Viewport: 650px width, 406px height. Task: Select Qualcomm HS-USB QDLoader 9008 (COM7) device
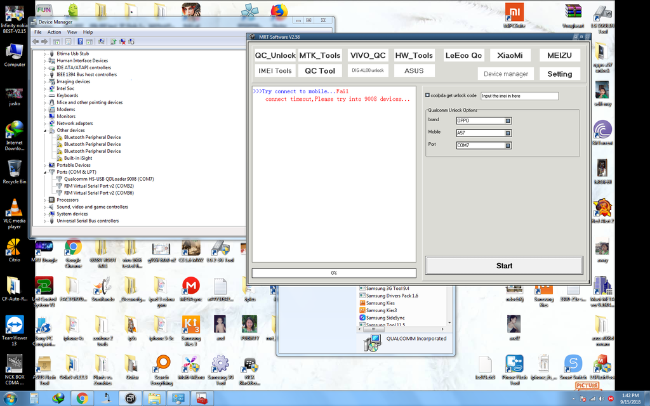[109, 179]
